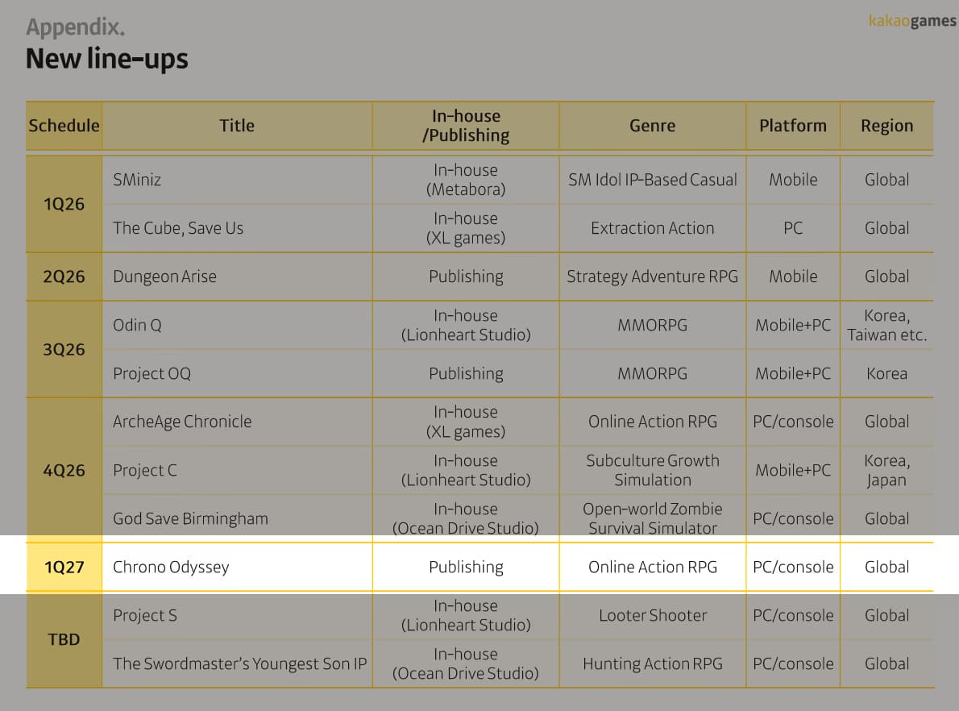This screenshot has height=711, width=959.
Task: Select the 'New line-ups' heading
Action: point(107,59)
